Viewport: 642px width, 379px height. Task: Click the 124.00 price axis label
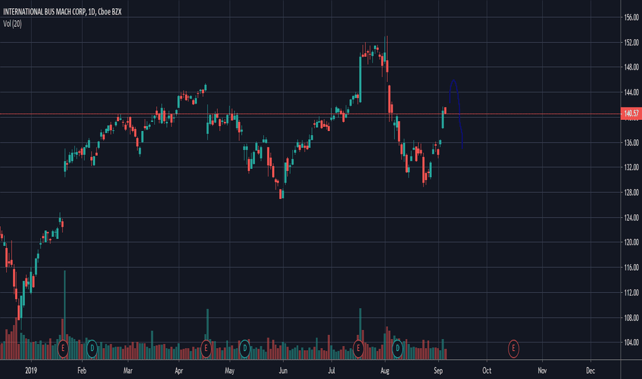tap(632, 218)
